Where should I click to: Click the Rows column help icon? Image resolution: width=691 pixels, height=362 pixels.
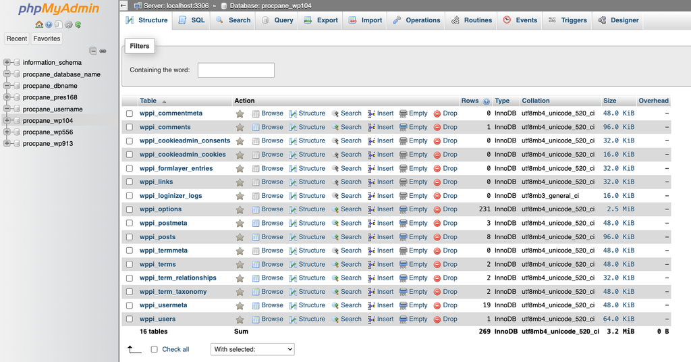(x=486, y=101)
